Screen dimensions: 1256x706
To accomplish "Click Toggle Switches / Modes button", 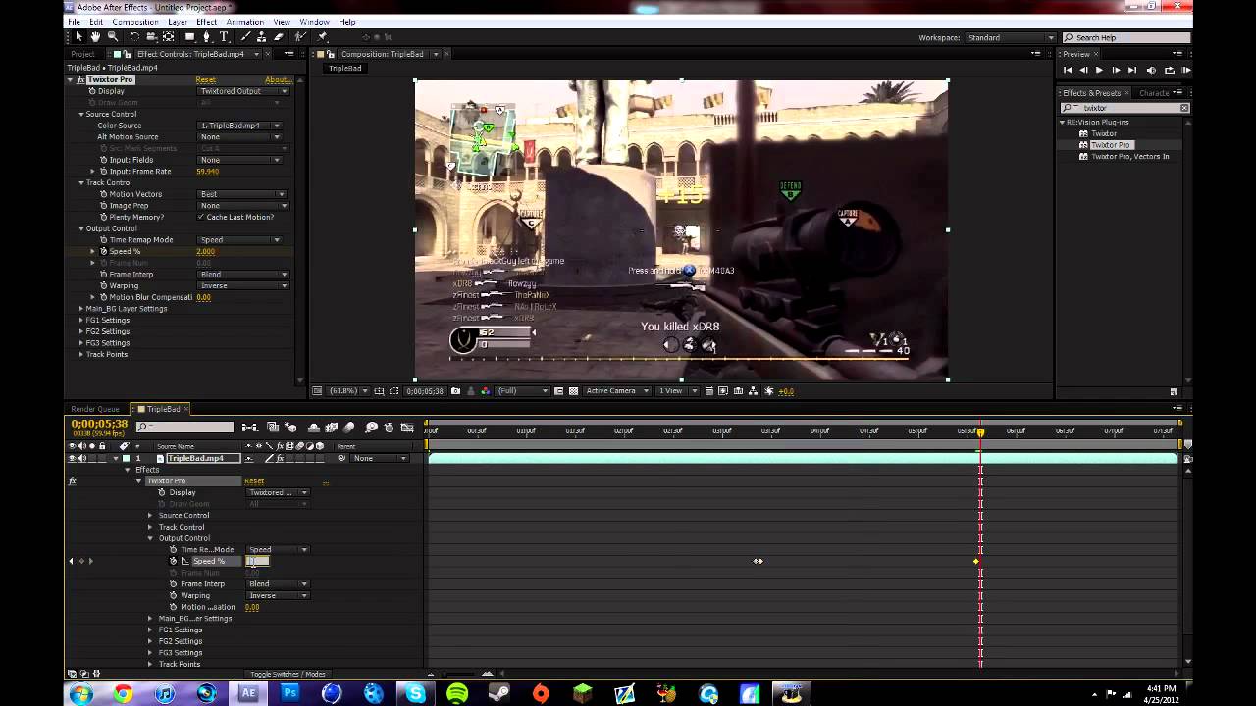I will 288,674.
